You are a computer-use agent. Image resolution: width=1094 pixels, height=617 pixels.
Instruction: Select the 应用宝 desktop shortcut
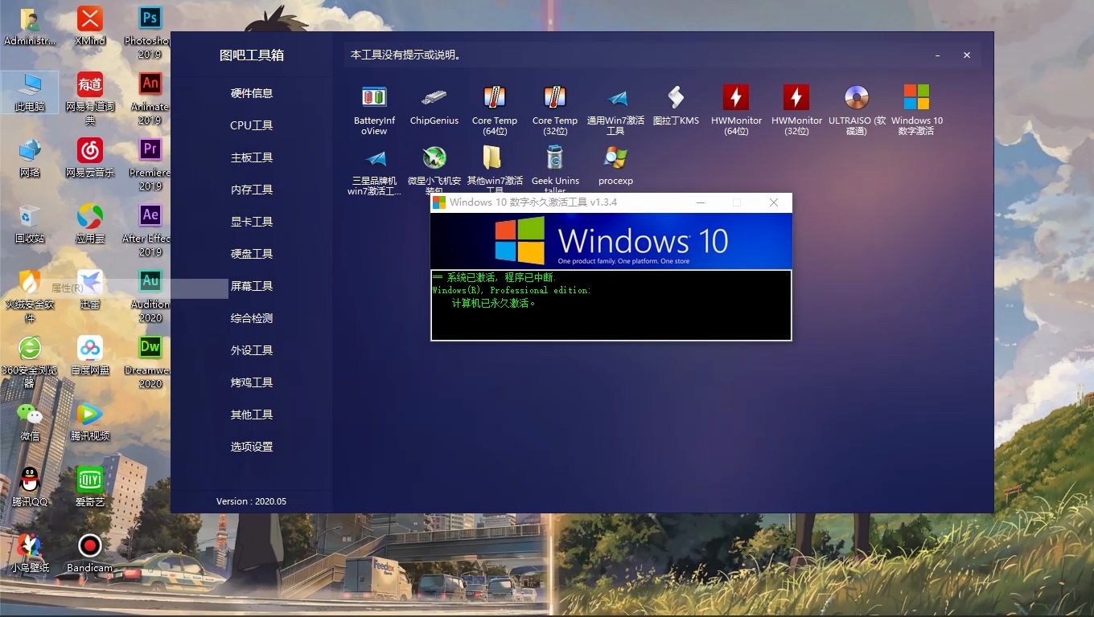89,223
